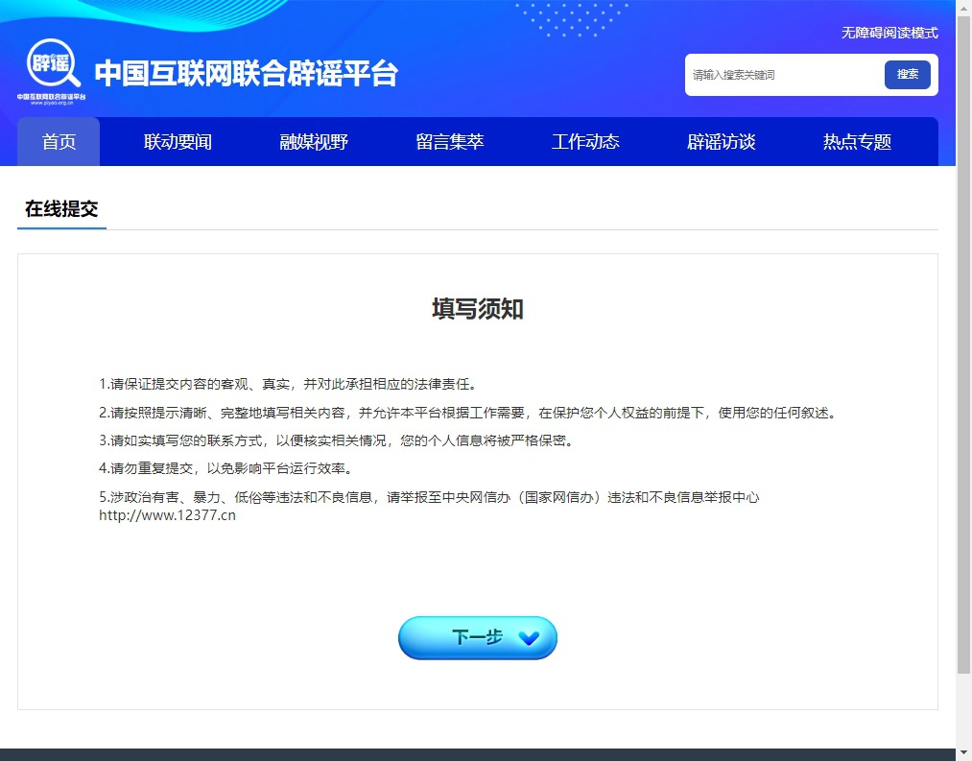Open the 融媒视野 nav item
The height and width of the screenshot is (761, 972).
click(314, 142)
